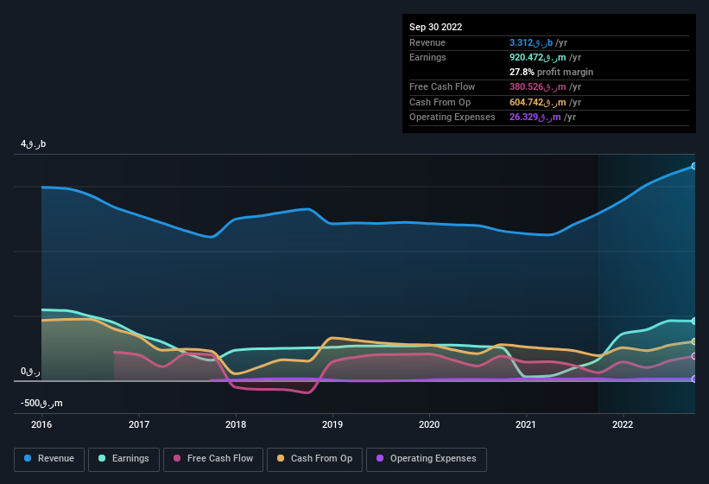Click the Sep 30 2022 tooltip date
709x484 pixels.
click(435, 27)
